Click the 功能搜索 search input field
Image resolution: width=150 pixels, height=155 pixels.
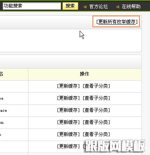point(32,6)
